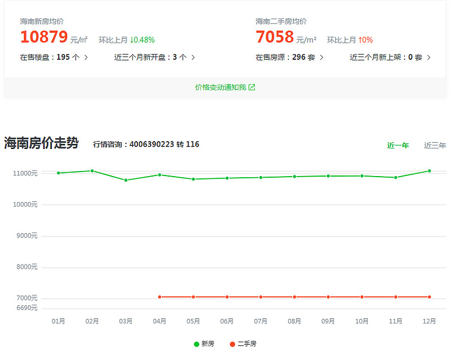Select green 03月 data point on 新房 line

(126, 180)
